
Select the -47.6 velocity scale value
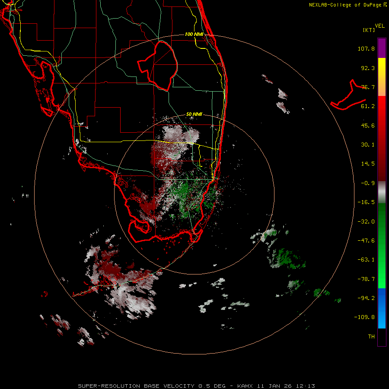(366, 241)
